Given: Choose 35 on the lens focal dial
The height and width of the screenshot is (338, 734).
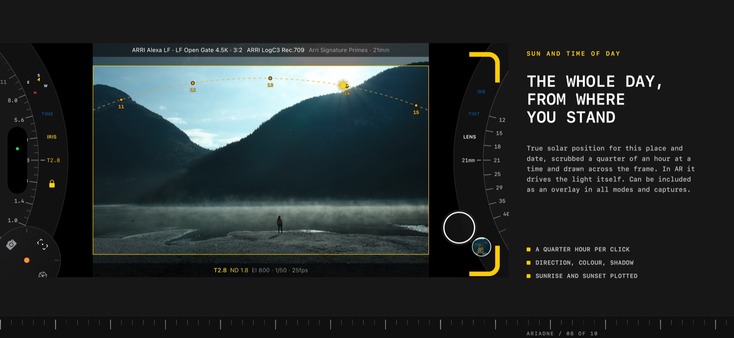Looking at the screenshot, I should [502, 201].
